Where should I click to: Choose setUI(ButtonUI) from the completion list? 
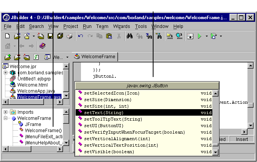(144, 126)
